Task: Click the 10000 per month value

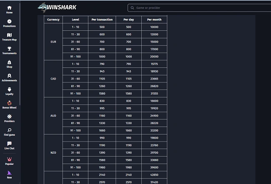Action: coord(154,27)
